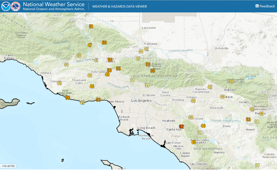This screenshot has width=277, height=170.
Task: Click the Victorville city label
Action: pos(221,48)
